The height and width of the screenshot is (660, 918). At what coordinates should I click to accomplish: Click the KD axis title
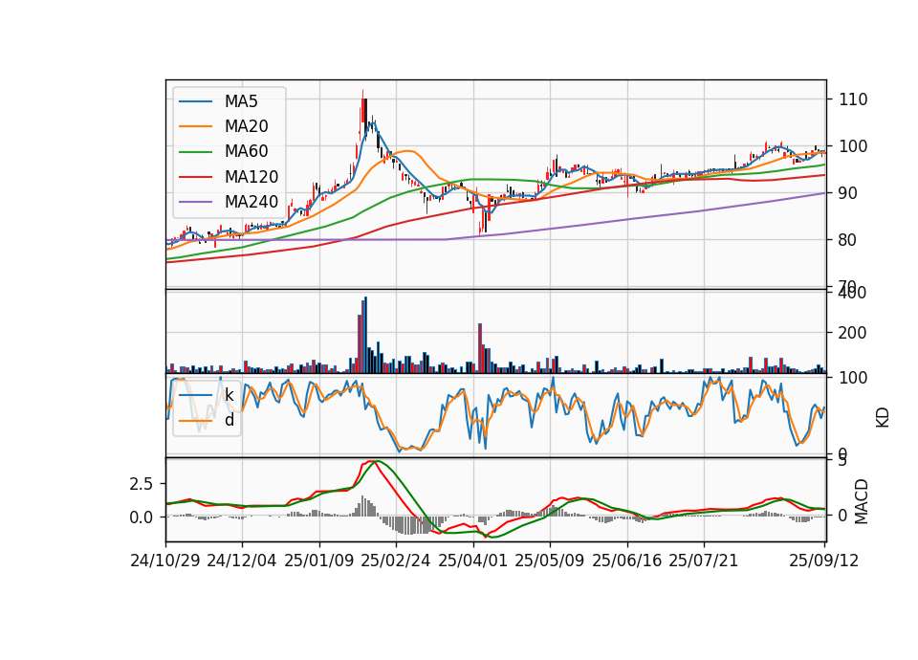(x=883, y=417)
